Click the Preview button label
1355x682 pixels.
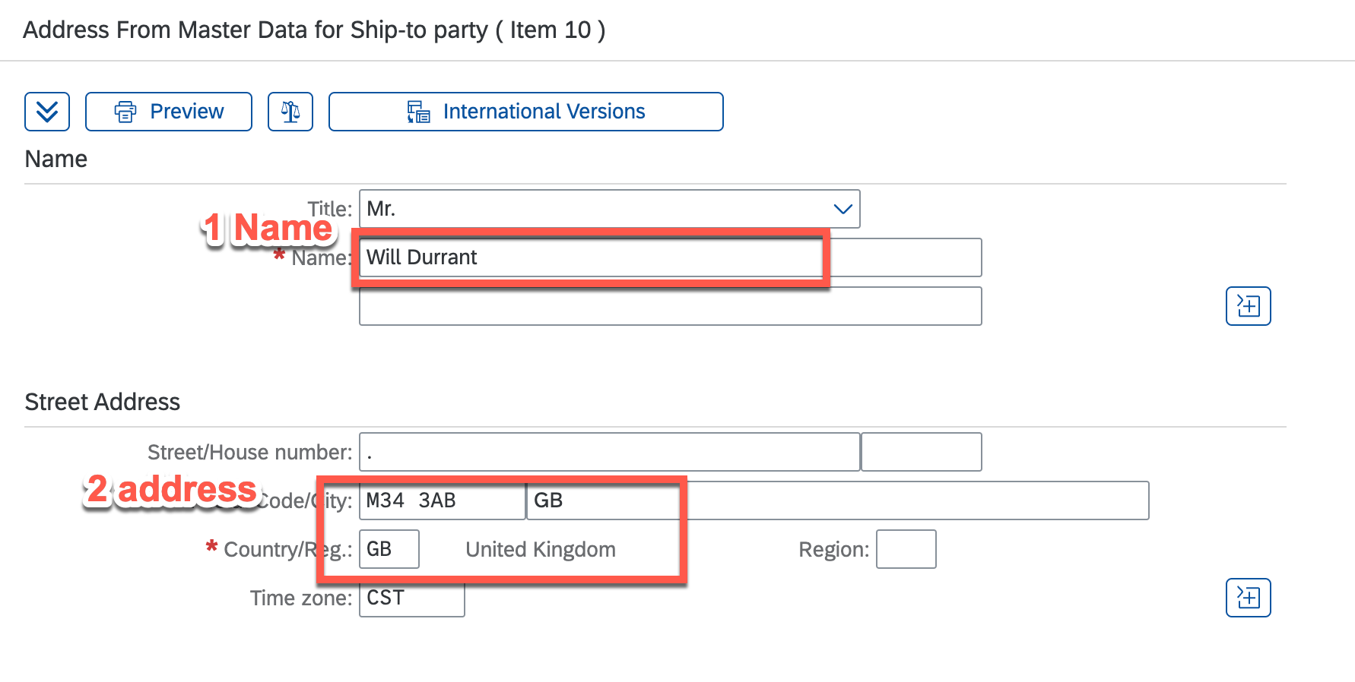point(187,112)
